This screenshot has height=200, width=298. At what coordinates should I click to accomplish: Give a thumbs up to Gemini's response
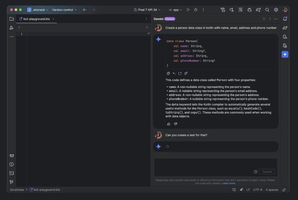click(169, 124)
